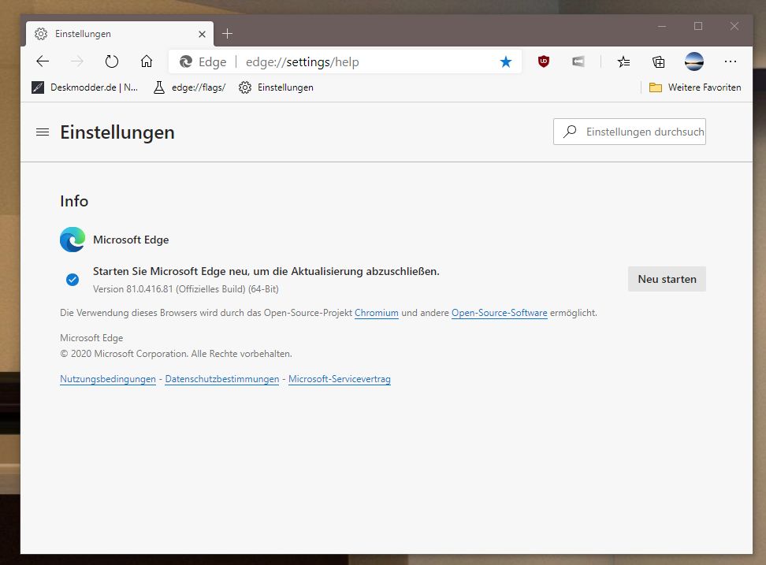This screenshot has height=565, width=766.
Task: Click the blue update checkmark icon
Action: (x=73, y=279)
